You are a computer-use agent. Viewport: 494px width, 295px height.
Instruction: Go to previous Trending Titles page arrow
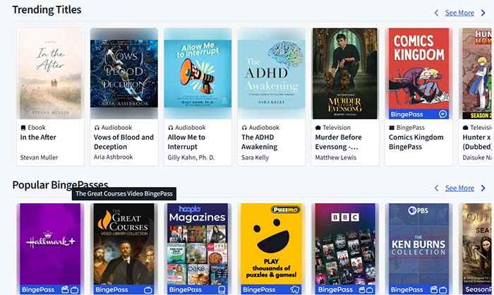click(436, 13)
